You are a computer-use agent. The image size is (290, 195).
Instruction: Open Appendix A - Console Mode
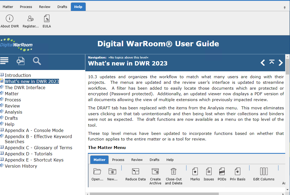[34, 130]
